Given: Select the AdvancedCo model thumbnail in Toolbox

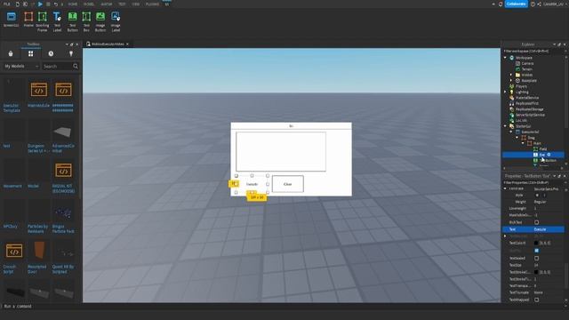Looking at the screenshot, I should (x=63, y=132).
